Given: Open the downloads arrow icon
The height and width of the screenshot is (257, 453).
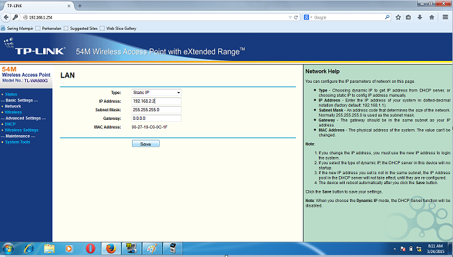Looking at the screenshot, I should click(420, 17).
